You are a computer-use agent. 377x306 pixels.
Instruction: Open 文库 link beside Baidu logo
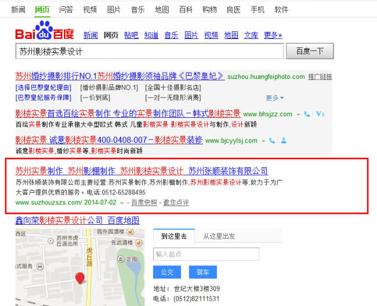pyautogui.click(x=251, y=35)
